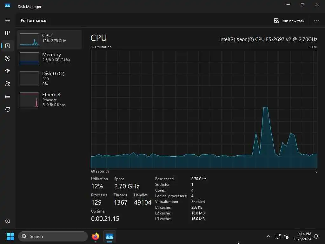325x244 pixels.
Task: Click the Logical processors label
Action: (171, 196)
